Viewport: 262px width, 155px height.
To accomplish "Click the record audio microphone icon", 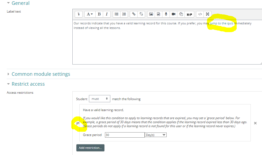I will [x=166, y=14].
